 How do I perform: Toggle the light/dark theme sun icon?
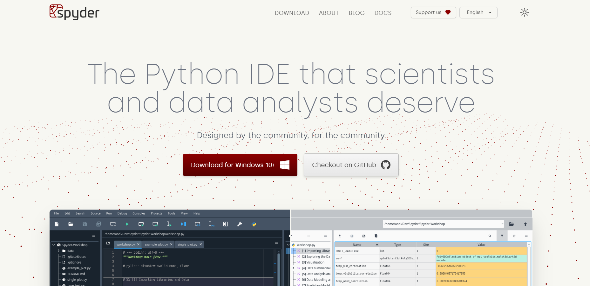pos(524,13)
